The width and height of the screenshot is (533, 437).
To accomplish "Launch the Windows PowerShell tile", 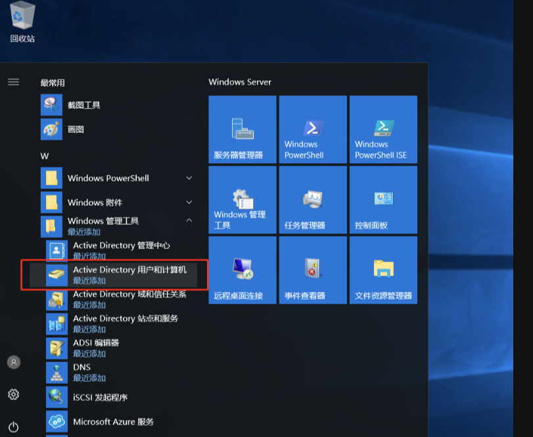I will click(x=313, y=129).
